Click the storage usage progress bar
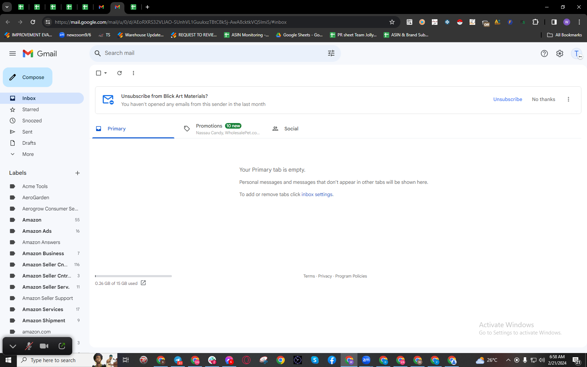587x367 pixels. tap(133, 276)
